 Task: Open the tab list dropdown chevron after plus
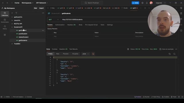click(x=149, y=8)
